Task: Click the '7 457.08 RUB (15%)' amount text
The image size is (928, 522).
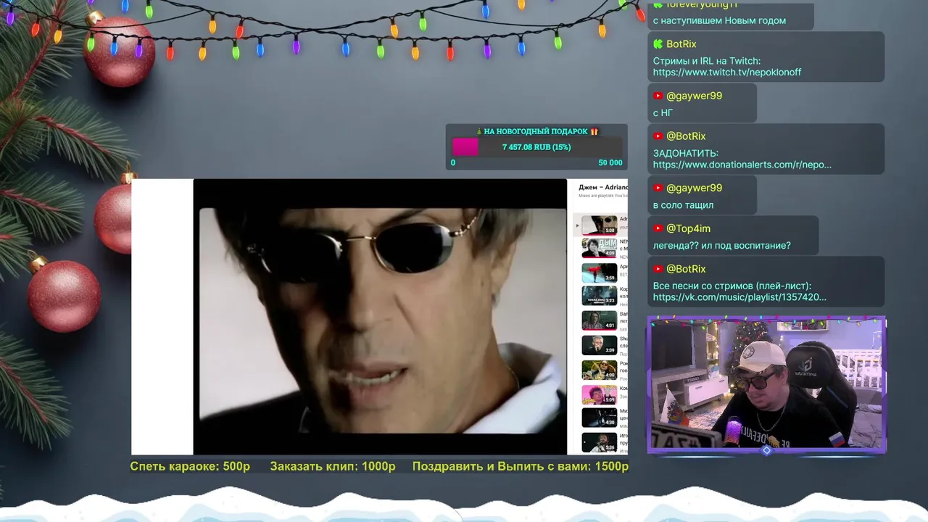Action: pos(536,147)
